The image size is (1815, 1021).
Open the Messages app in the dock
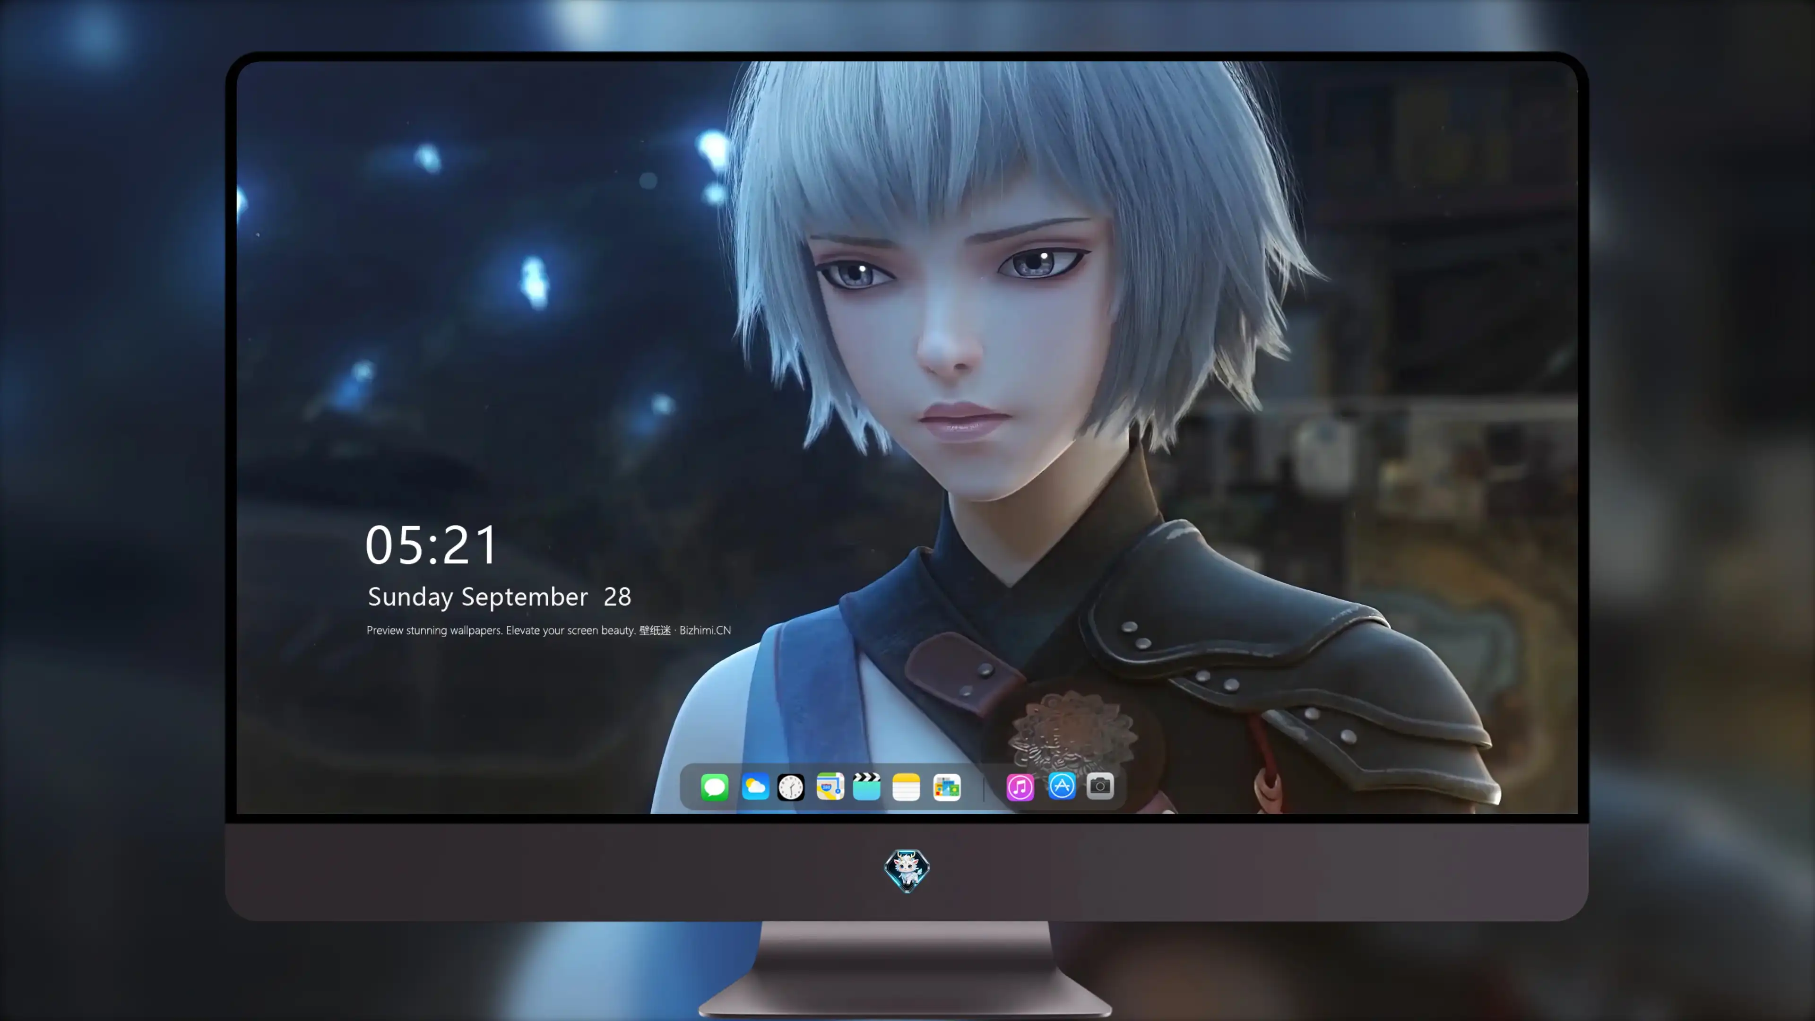715,787
